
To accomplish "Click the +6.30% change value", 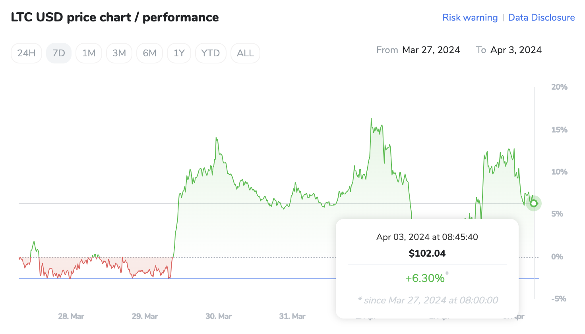I will (426, 278).
